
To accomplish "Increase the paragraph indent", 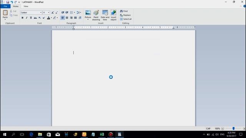I will 67,13.
